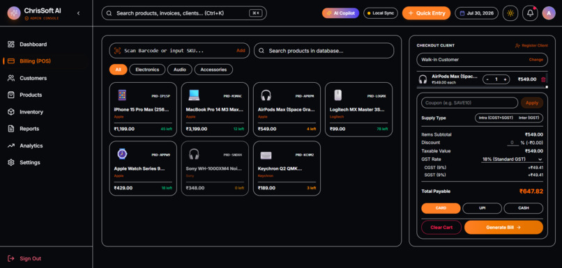Click Total Payable amount ₹647.82
The width and height of the screenshot is (562, 268).
click(531, 191)
